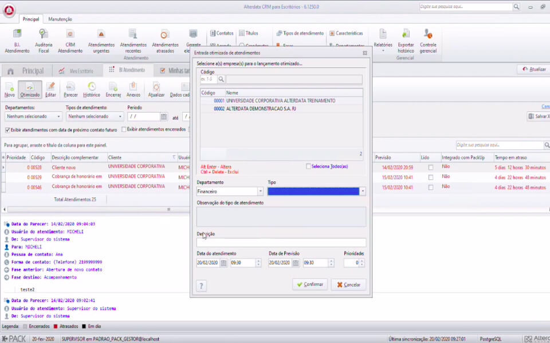Switch to the Principal ribbon tab

31,19
